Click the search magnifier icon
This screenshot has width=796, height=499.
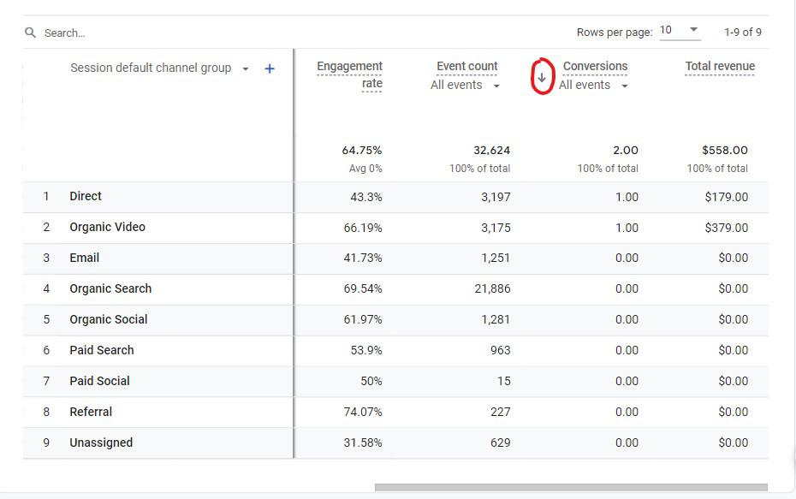pos(31,33)
